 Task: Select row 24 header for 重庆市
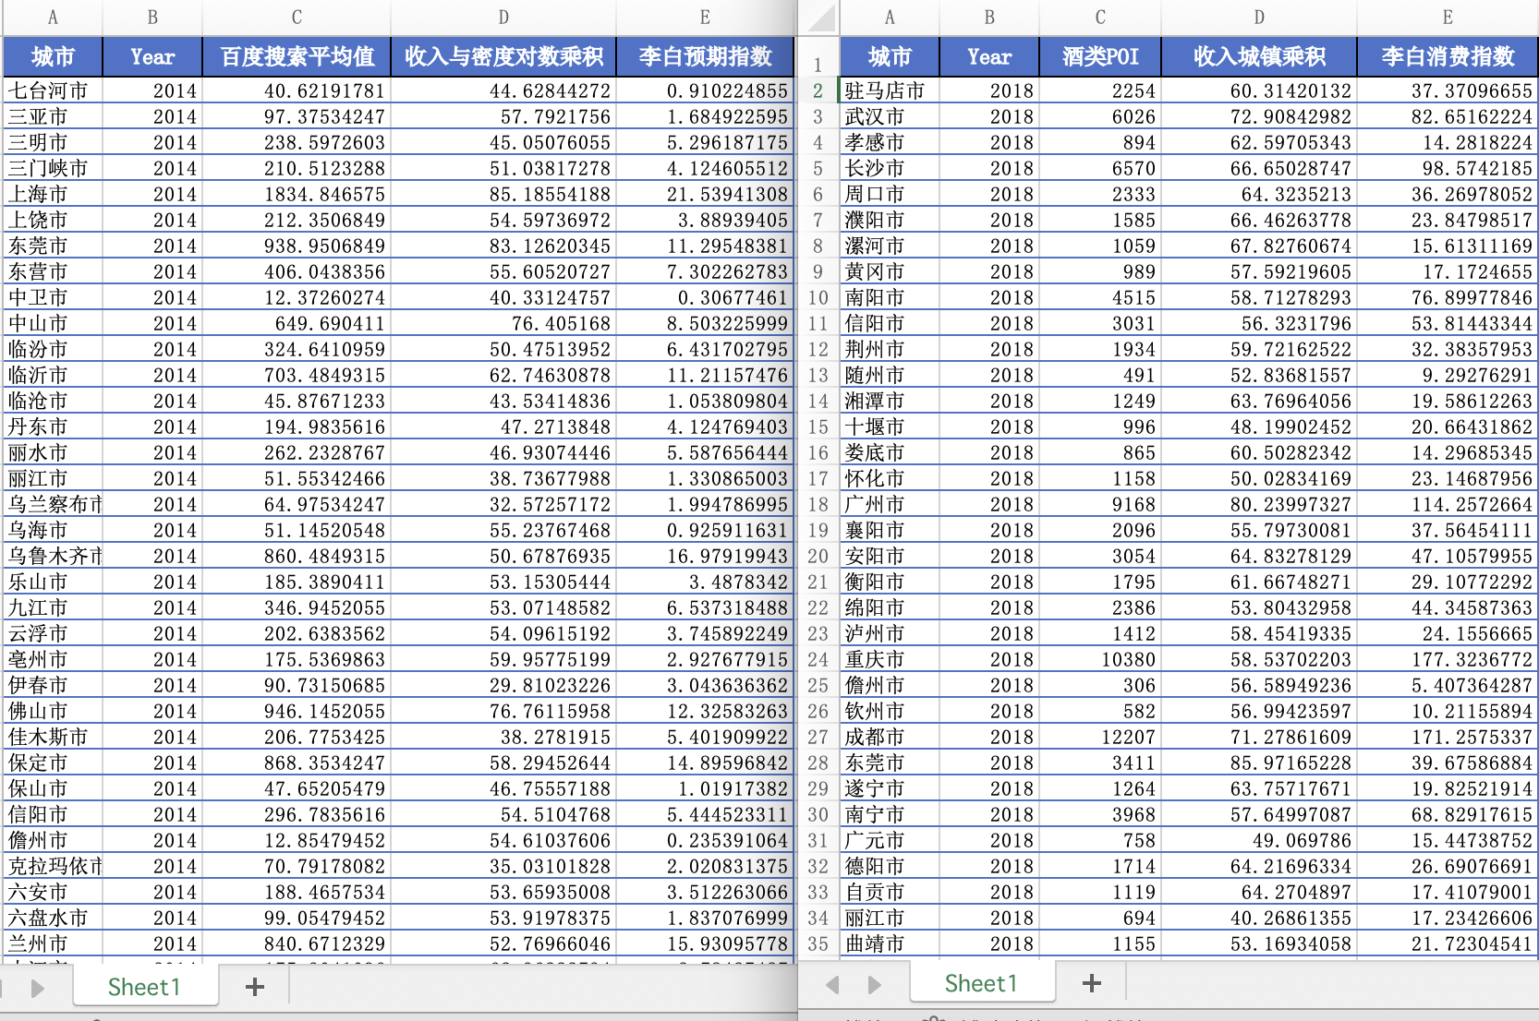818,660
